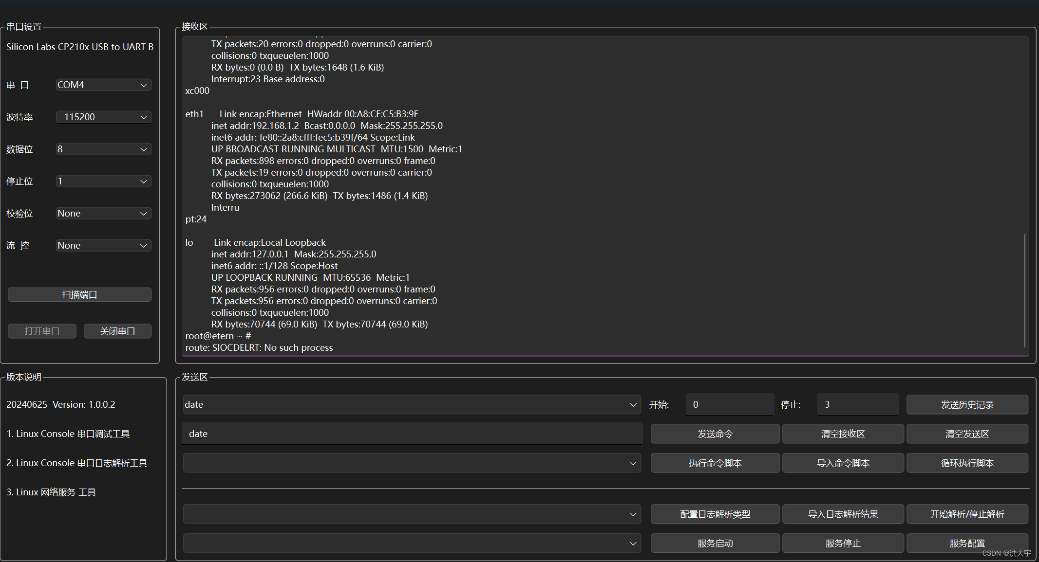Open 服务配置 service configuration

967,543
